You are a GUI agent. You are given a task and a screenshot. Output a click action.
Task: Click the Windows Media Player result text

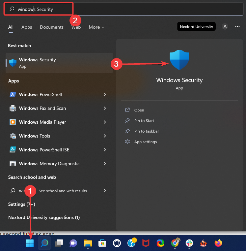(x=42, y=122)
